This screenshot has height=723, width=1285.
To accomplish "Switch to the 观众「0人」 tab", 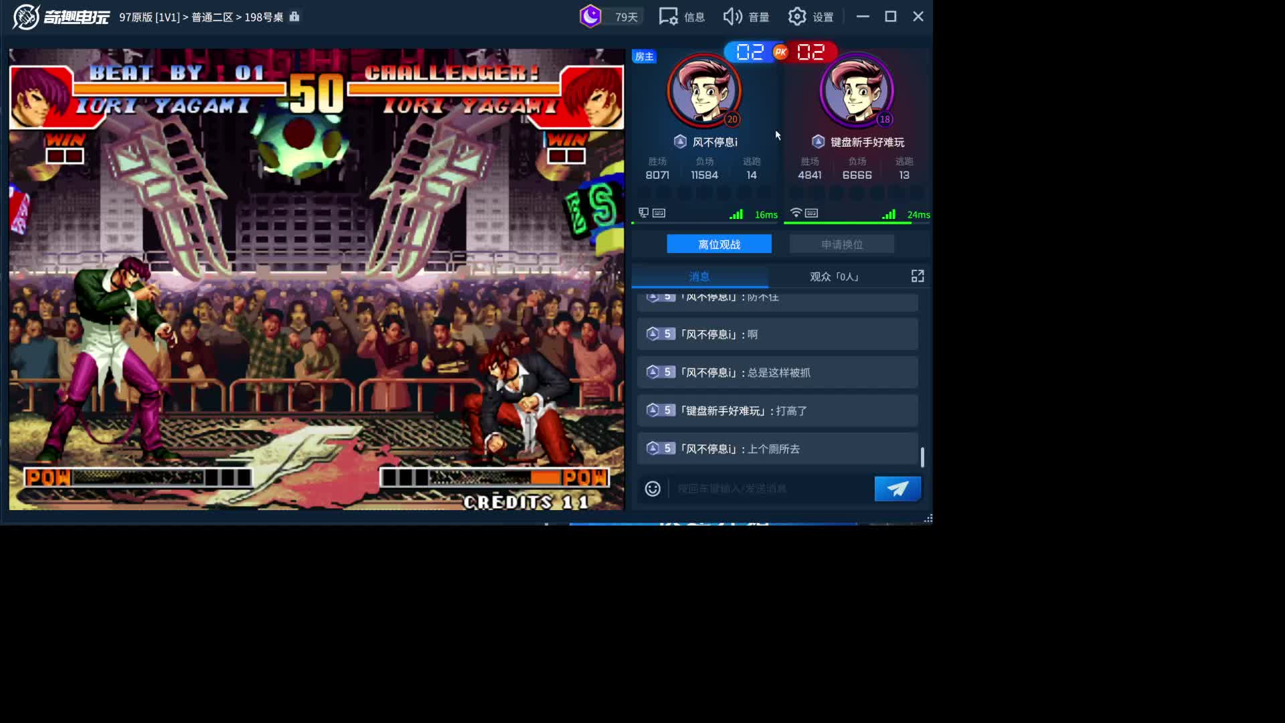I will [834, 276].
